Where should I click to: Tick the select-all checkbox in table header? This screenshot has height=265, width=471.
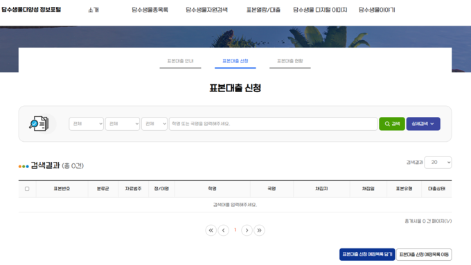click(27, 189)
